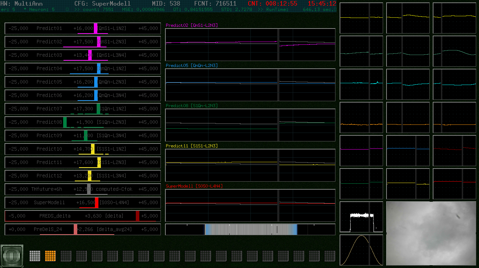This screenshot has width=479, height=268.
Task: Open the first cyan mini chart with the spike
Action: (361, 84)
